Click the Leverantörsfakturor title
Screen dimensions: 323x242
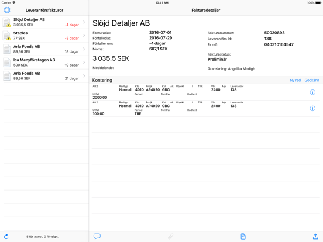[44, 10]
